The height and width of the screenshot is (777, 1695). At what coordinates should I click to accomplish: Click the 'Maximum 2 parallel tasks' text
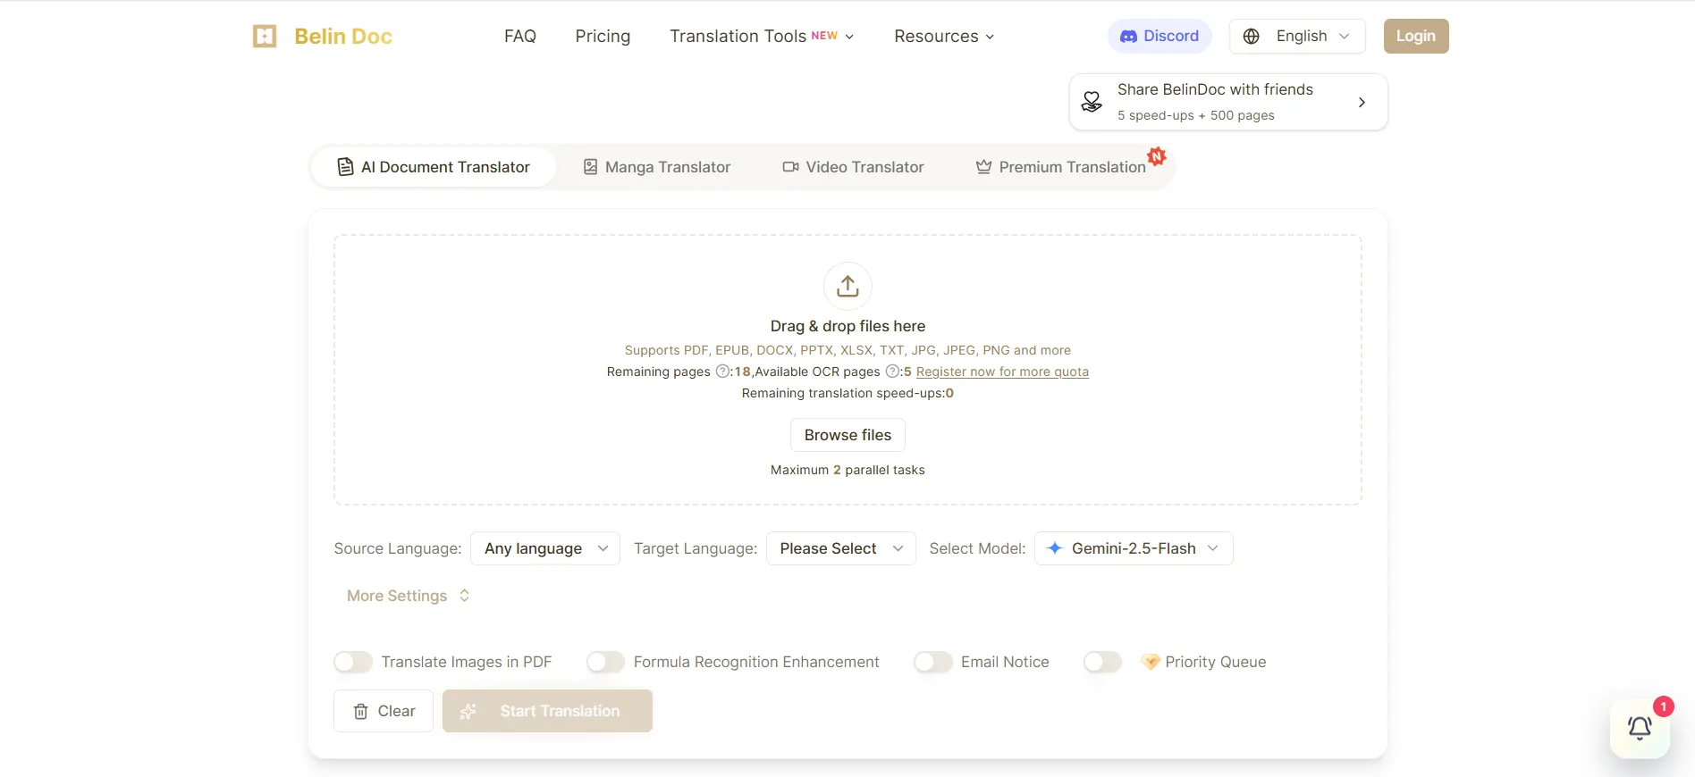(847, 470)
